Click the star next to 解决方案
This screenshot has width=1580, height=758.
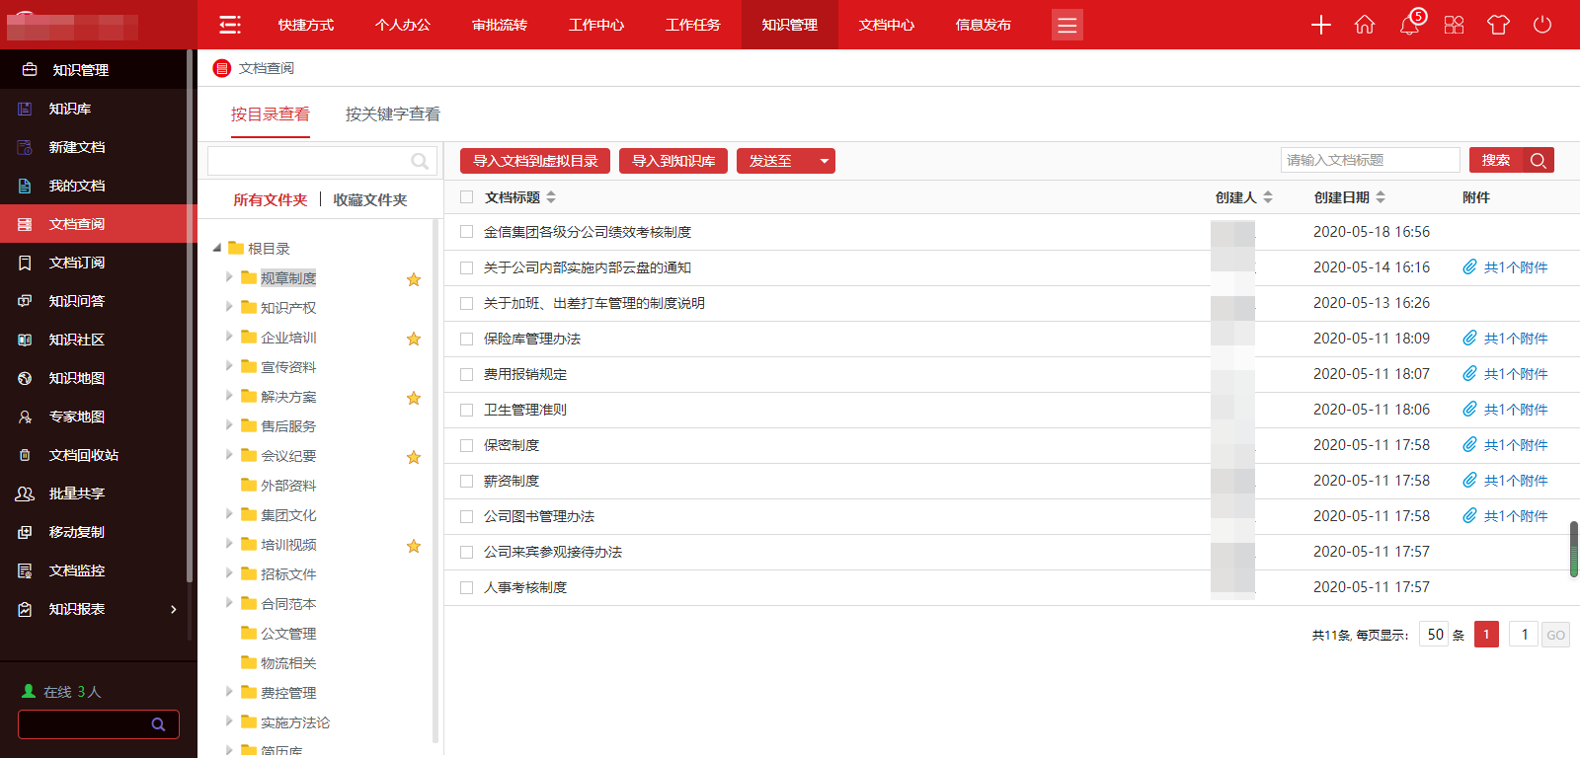tap(414, 398)
